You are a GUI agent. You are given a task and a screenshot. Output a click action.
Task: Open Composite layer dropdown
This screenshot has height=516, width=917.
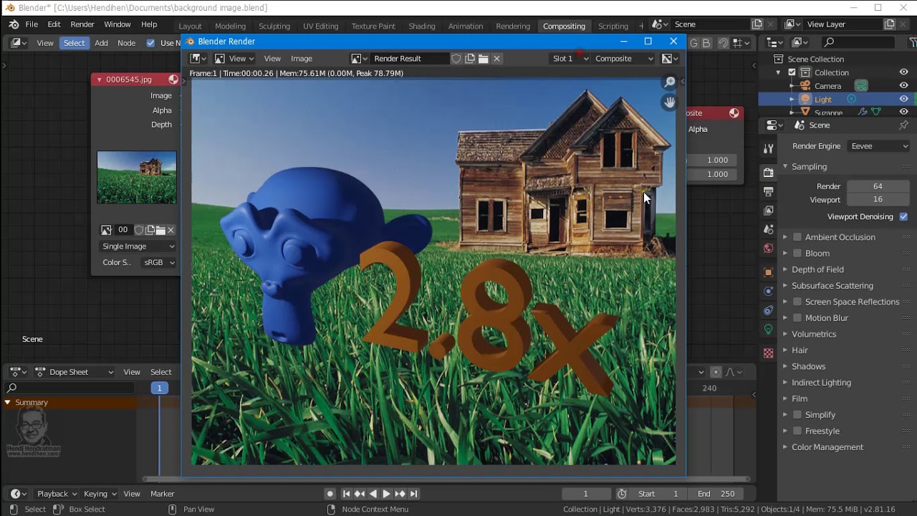(624, 59)
